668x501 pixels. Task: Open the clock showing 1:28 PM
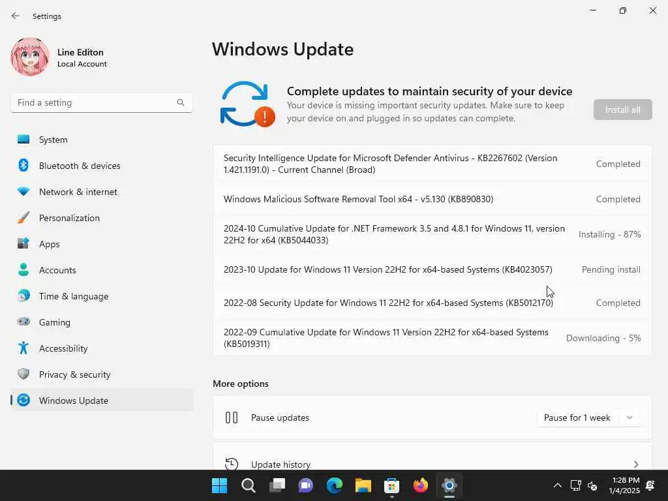pyautogui.click(x=624, y=485)
